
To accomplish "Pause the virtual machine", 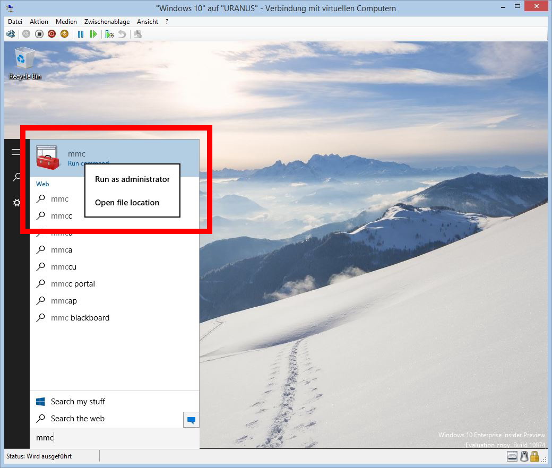I will [x=81, y=34].
